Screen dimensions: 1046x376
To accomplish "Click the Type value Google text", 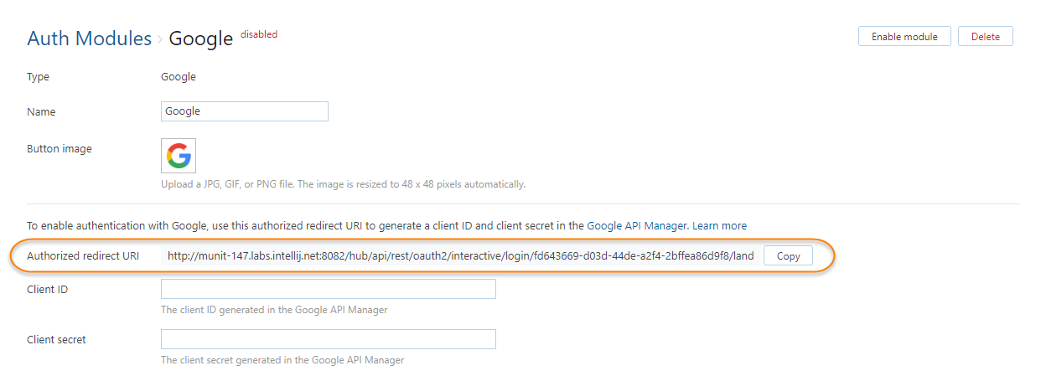I will (179, 77).
